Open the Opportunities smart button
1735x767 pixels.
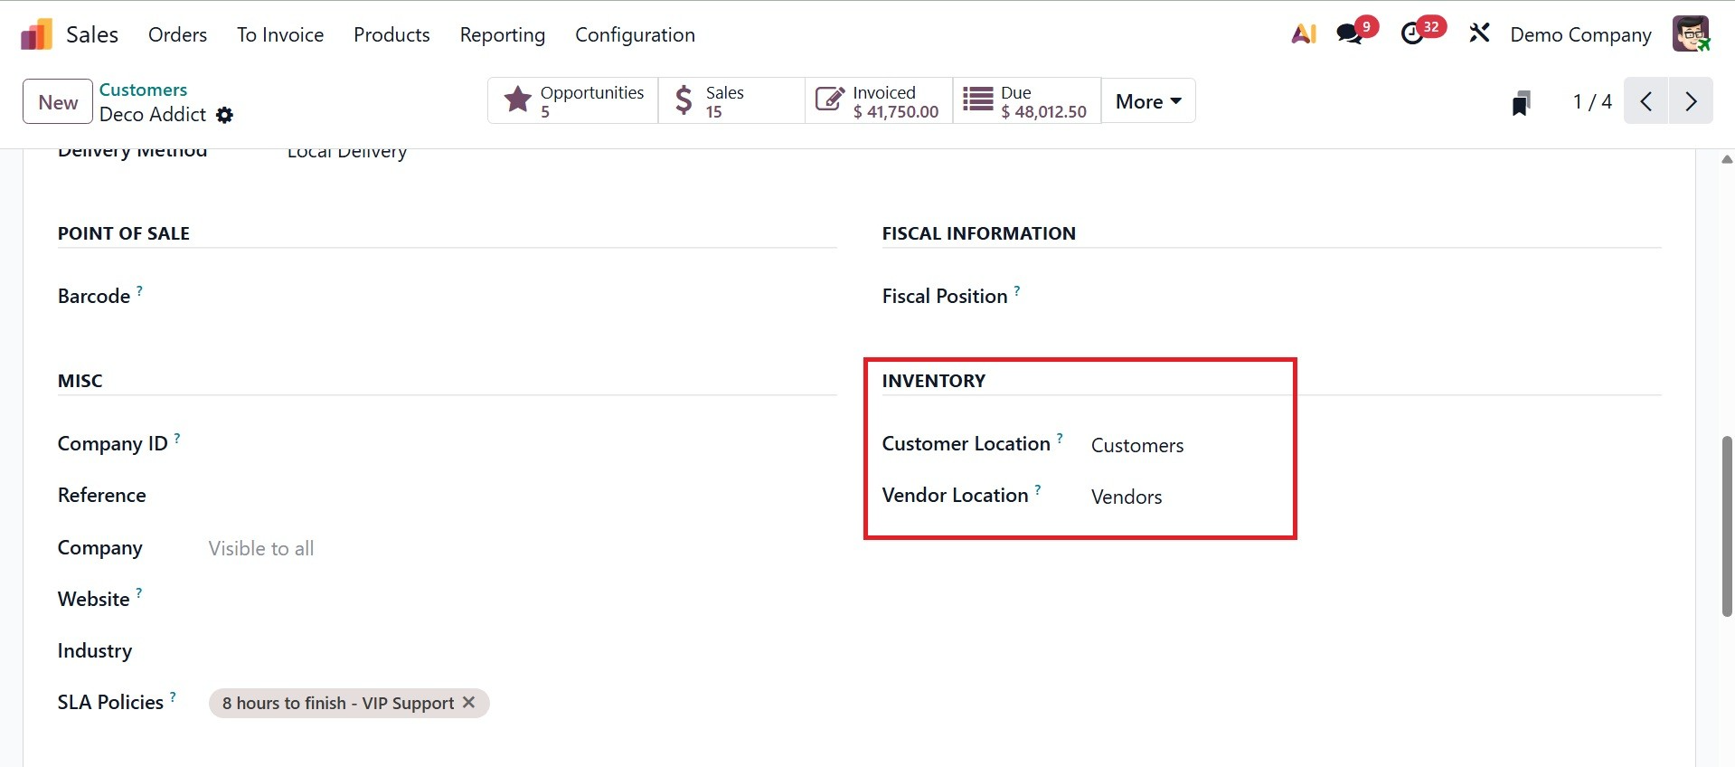click(x=573, y=101)
